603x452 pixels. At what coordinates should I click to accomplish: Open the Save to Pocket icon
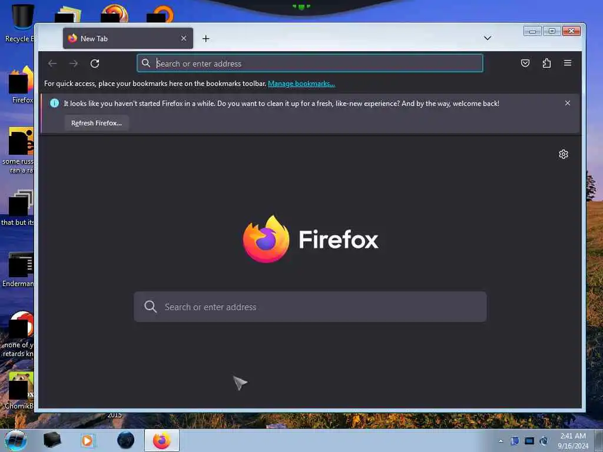pos(525,63)
